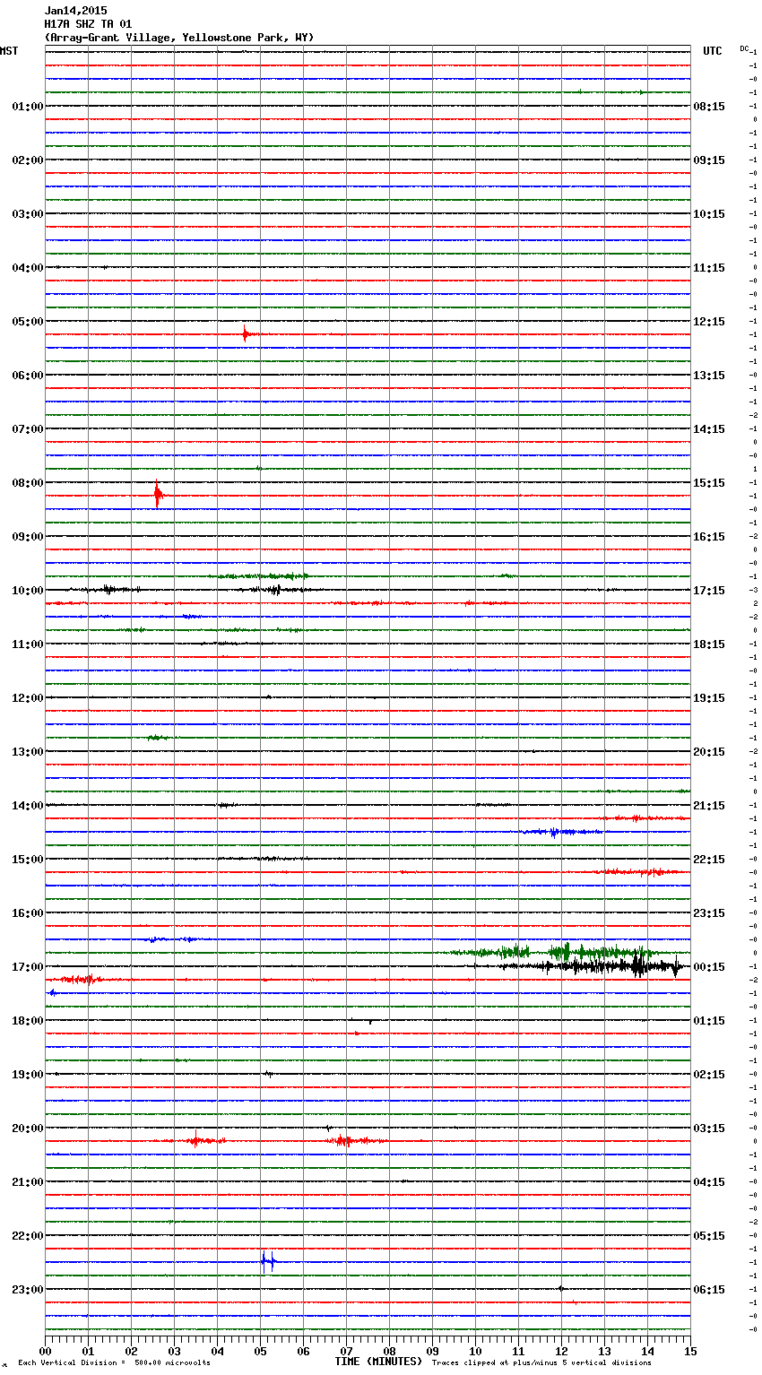Click the Array-Grant Village, Yellowstone Park location text

pyautogui.click(x=179, y=38)
